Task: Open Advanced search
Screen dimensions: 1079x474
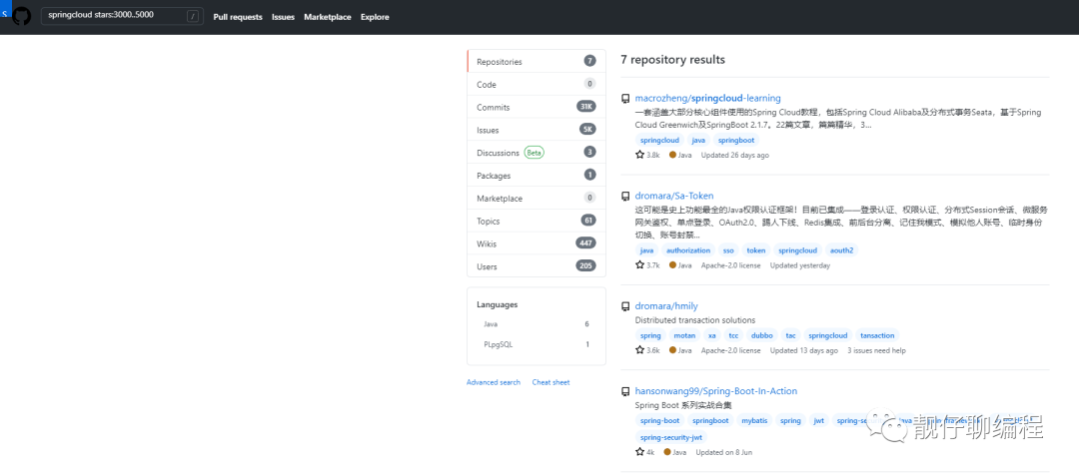Action: [494, 382]
